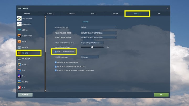The image size is (189, 106).
Task: Open the LeapMotion module icon
Action: 19,24
